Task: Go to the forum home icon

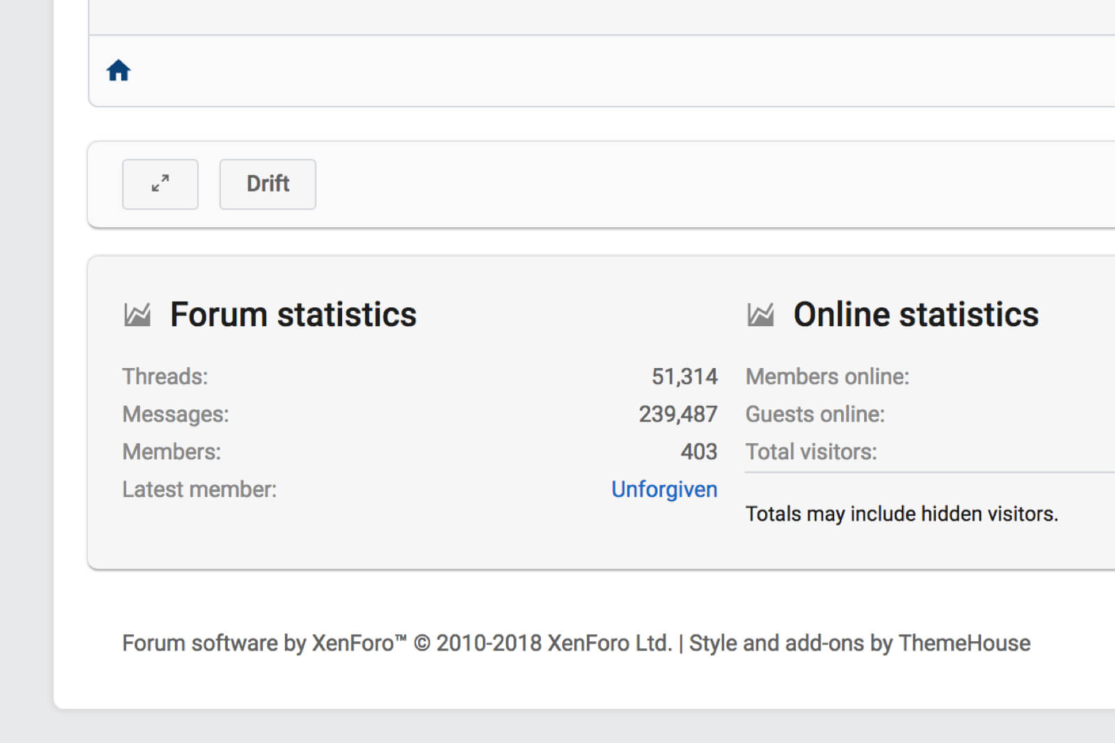Action: click(x=118, y=70)
